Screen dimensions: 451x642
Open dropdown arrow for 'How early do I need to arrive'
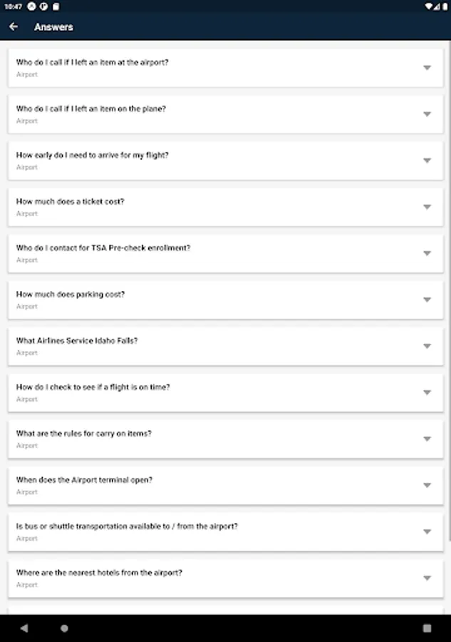(427, 160)
